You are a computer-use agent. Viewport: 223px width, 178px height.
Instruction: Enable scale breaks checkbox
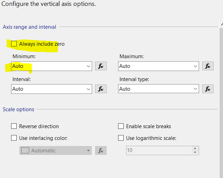(121, 126)
